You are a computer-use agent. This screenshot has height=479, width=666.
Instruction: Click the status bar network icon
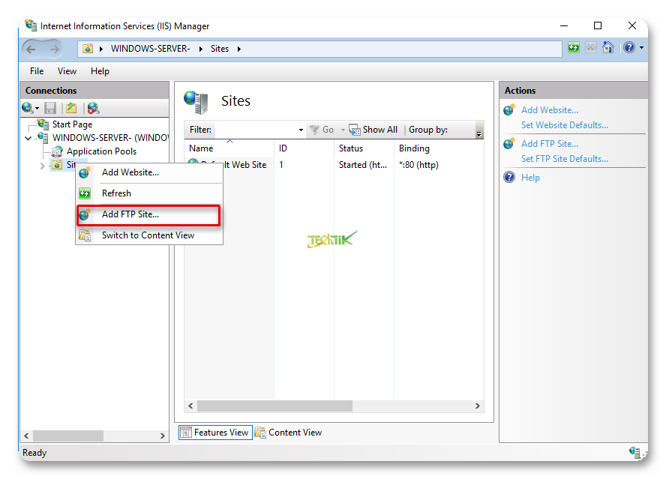(x=634, y=452)
